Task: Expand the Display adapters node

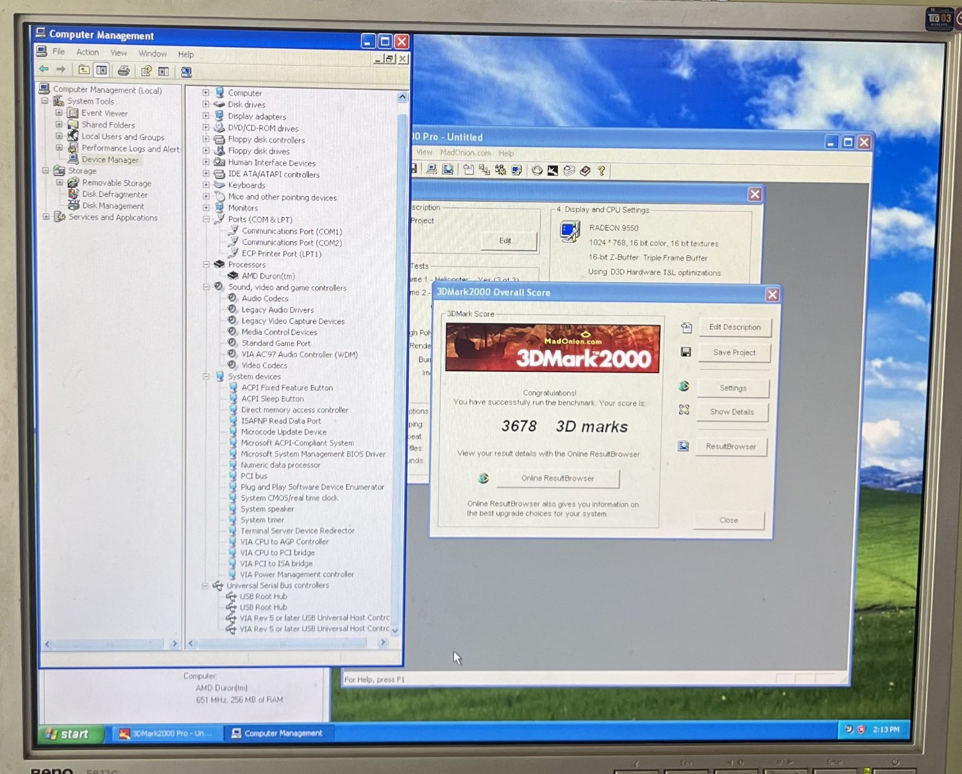Action: tap(206, 116)
